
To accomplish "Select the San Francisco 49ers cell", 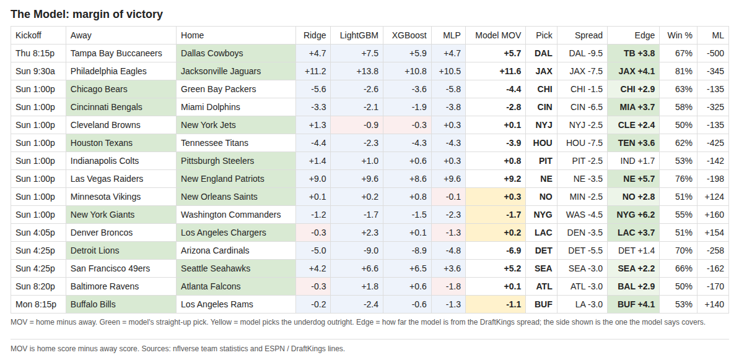I will click(x=121, y=268).
